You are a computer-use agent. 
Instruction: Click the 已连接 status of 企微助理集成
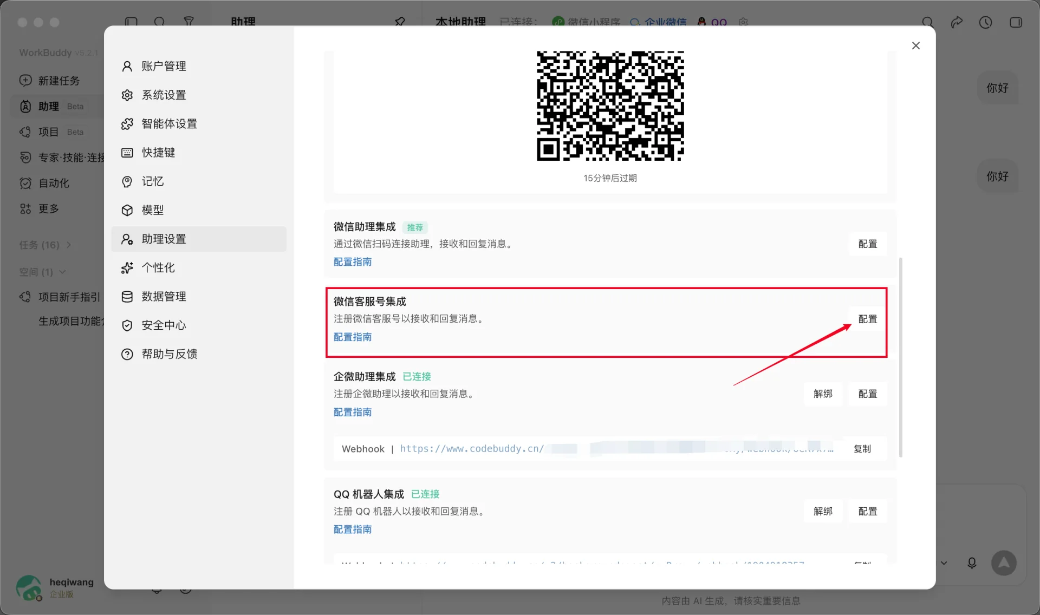click(417, 376)
